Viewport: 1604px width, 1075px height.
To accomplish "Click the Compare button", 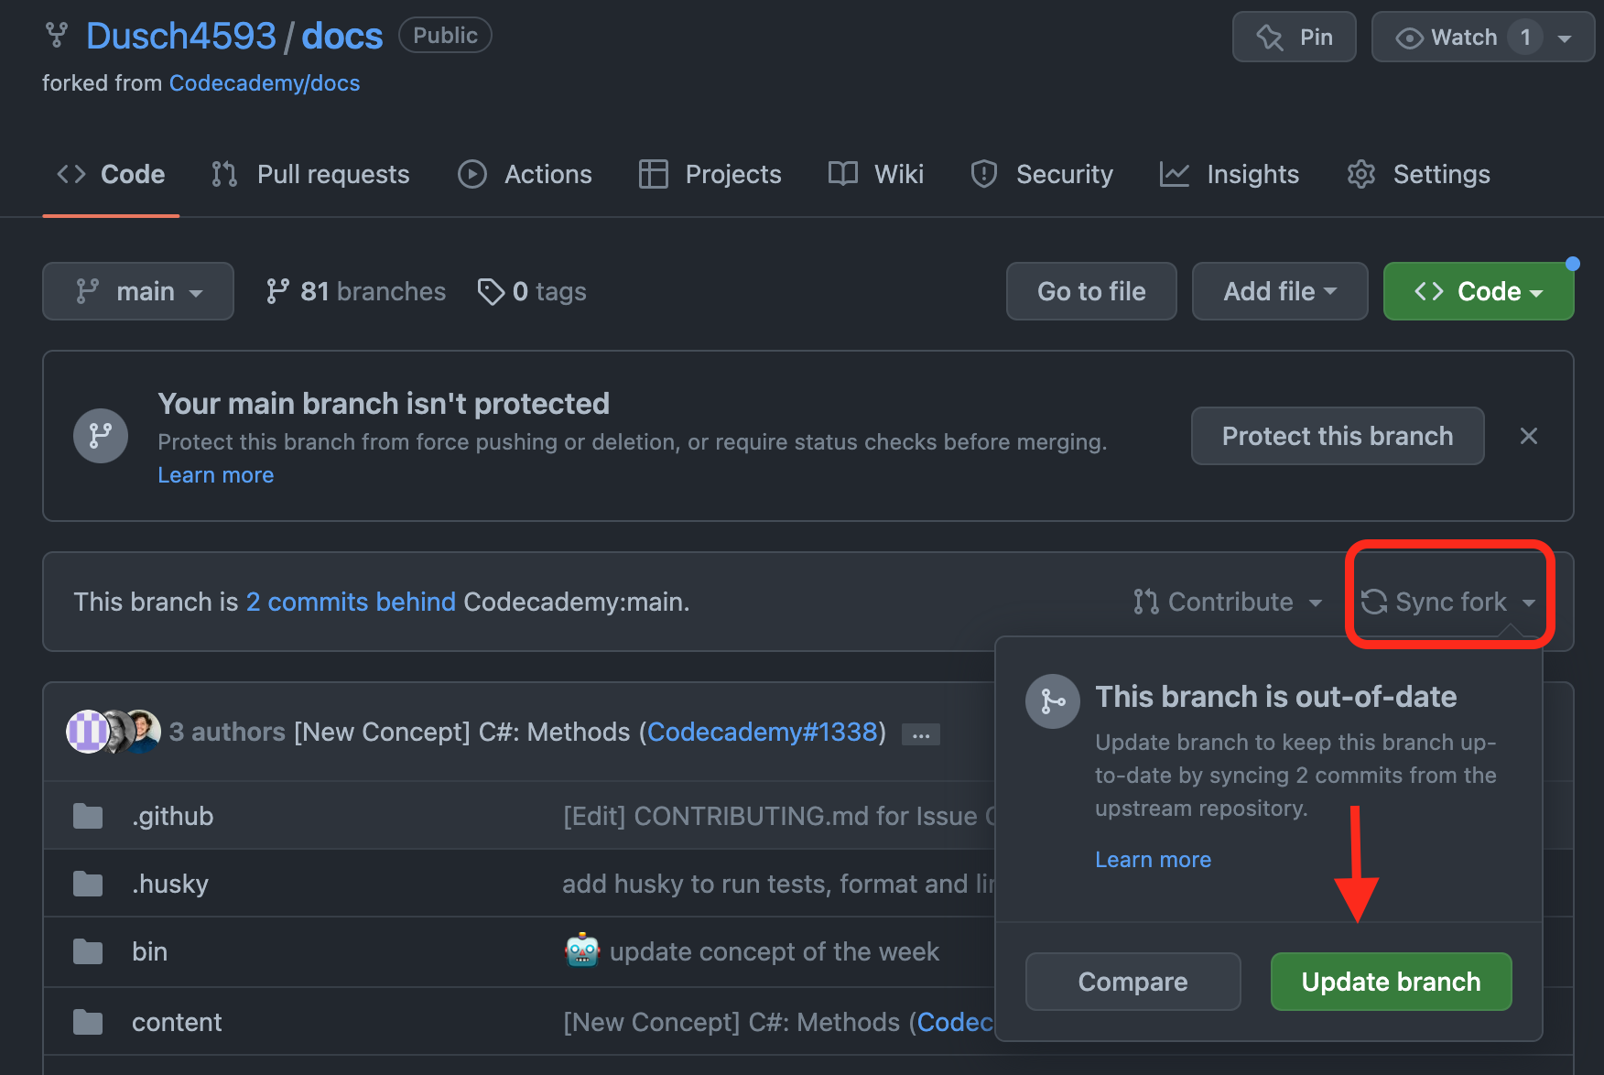I will [1133, 982].
